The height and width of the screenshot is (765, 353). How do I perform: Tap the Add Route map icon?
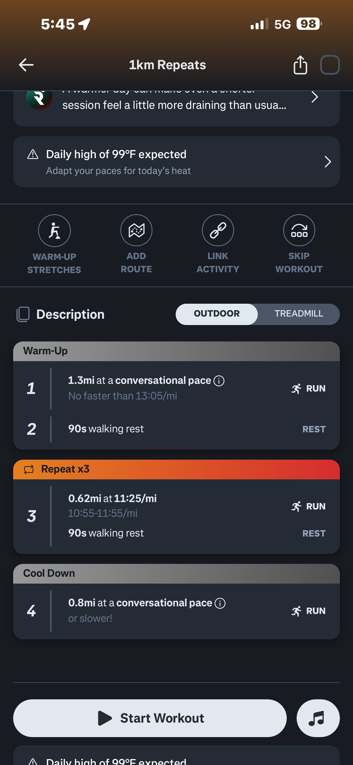[136, 230]
